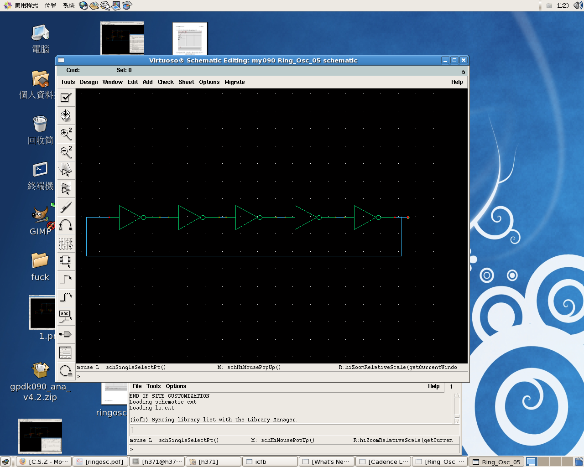The height and width of the screenshot is (467, 584).
Task: Open the Sheet menu
Action: [x=186, y=82]
